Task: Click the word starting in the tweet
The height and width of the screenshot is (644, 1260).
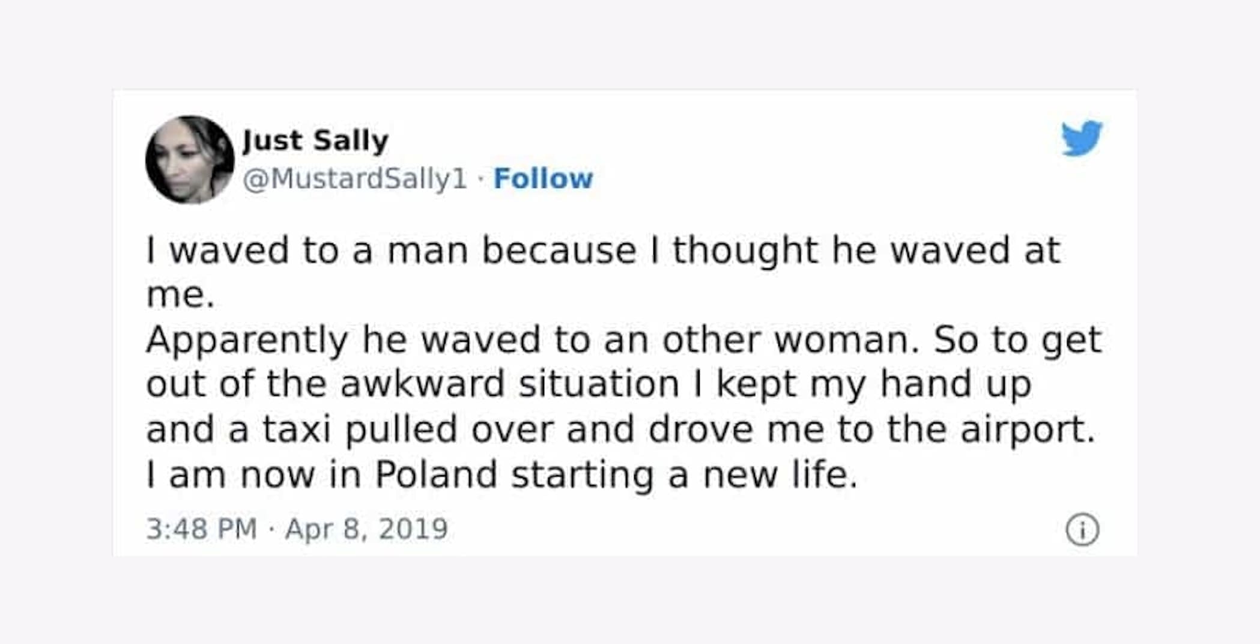Action: (x=582, y=476)
